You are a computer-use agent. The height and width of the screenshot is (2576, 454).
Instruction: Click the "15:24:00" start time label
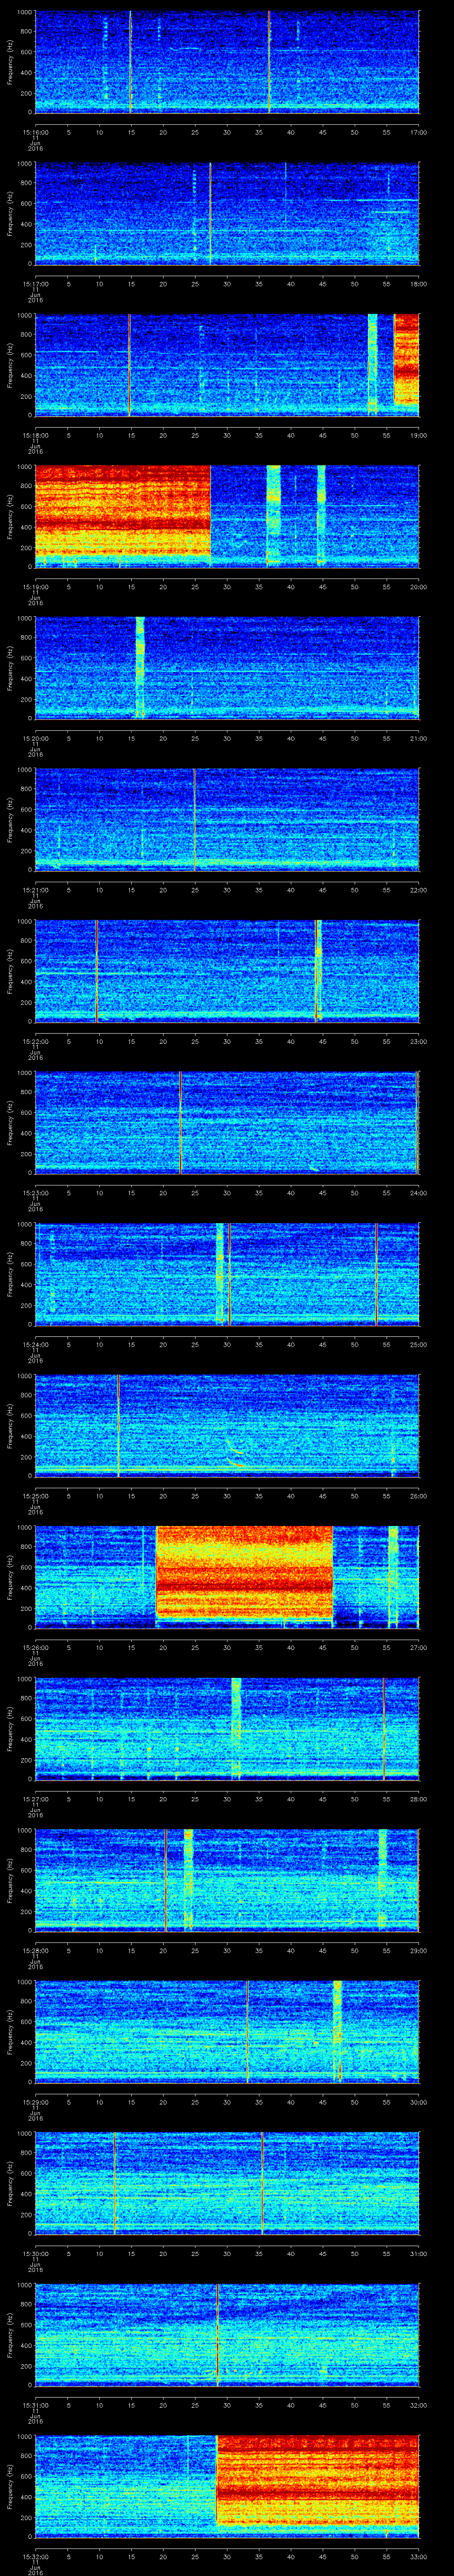click(35, 1344)
